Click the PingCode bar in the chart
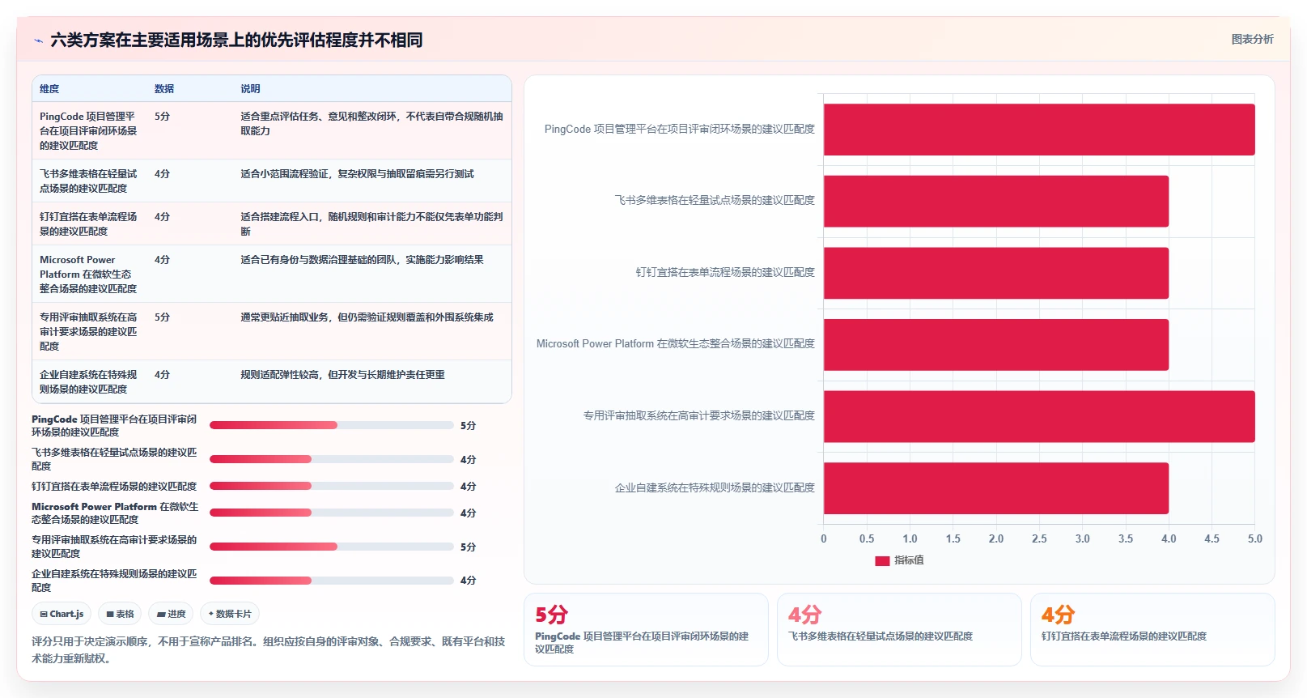 click(1039, 130)
